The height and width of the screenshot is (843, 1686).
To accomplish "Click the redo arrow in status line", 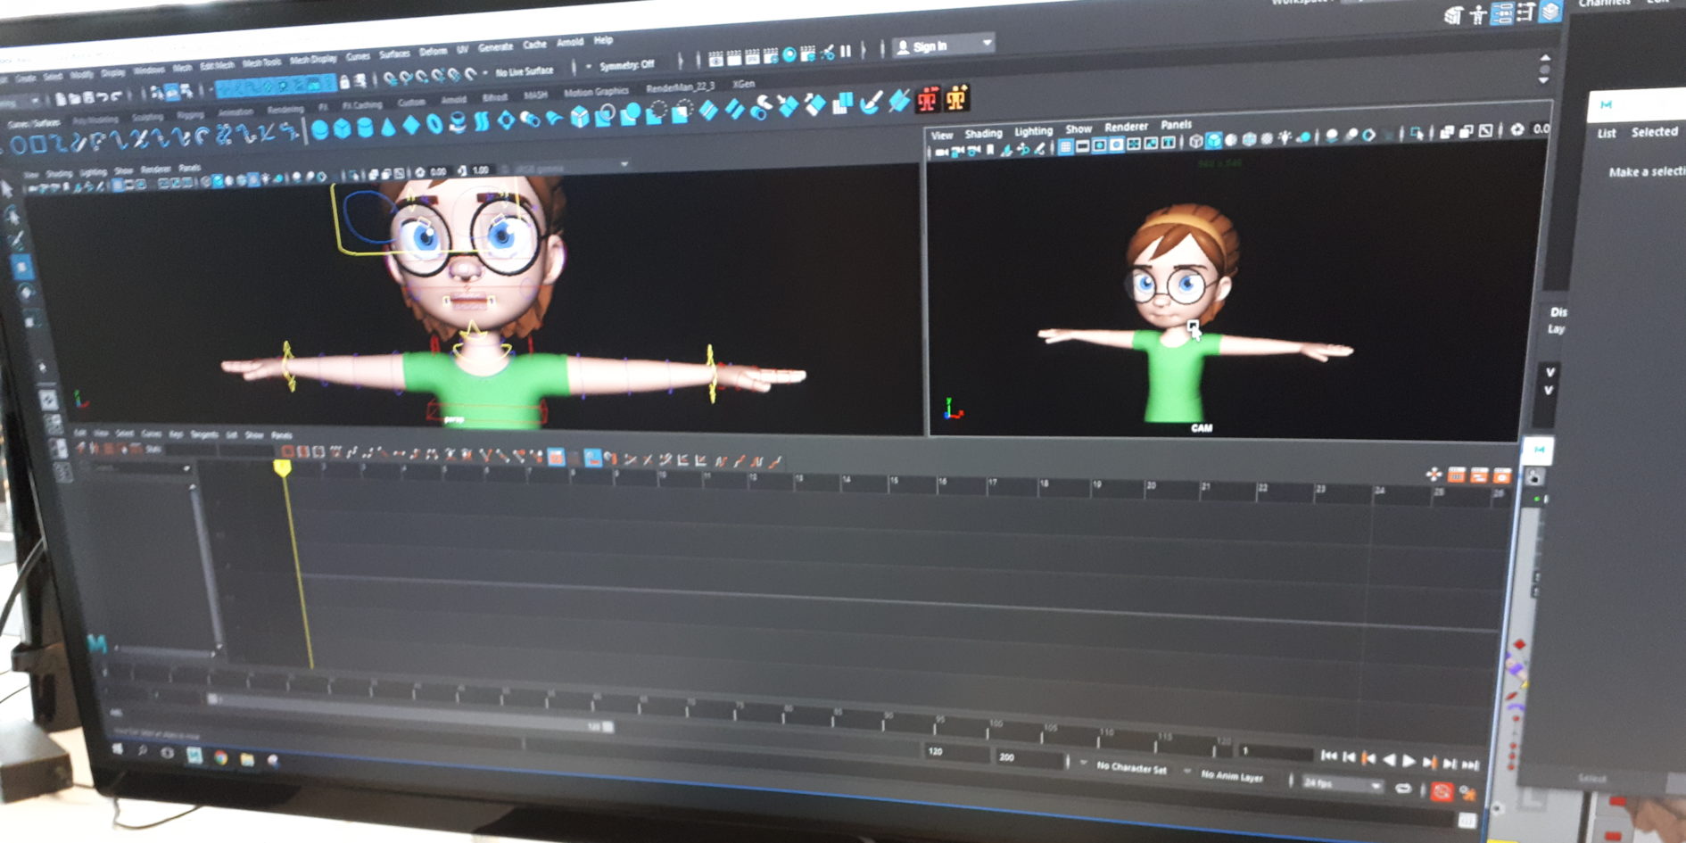I will click(x=115, y=95).
